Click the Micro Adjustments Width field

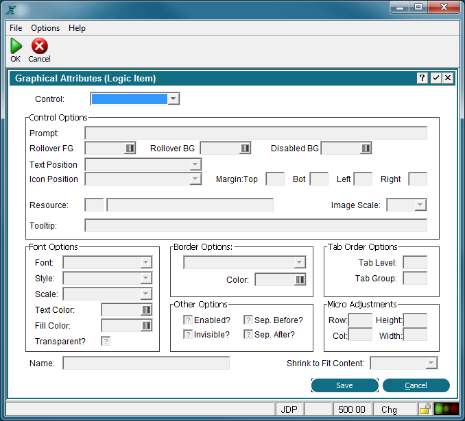tap(415, 335)
